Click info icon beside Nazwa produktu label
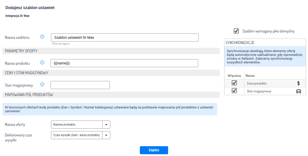 pyautogui.click(x=42, y=63)
